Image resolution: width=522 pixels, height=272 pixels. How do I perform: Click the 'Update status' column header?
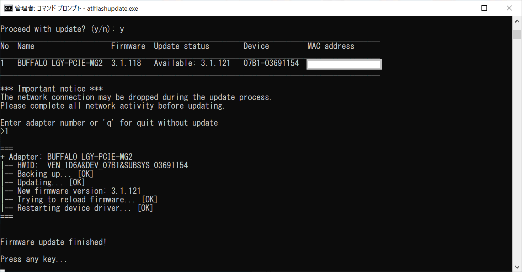pos(181,46)
